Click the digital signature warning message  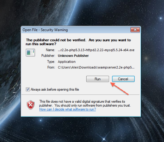point(85,103)
